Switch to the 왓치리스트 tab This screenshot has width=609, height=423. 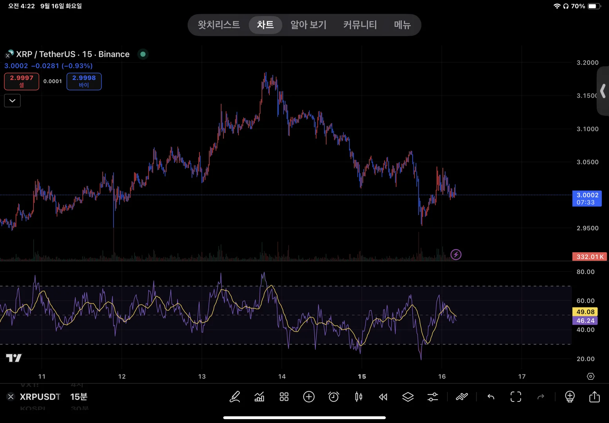coord(219,25)
